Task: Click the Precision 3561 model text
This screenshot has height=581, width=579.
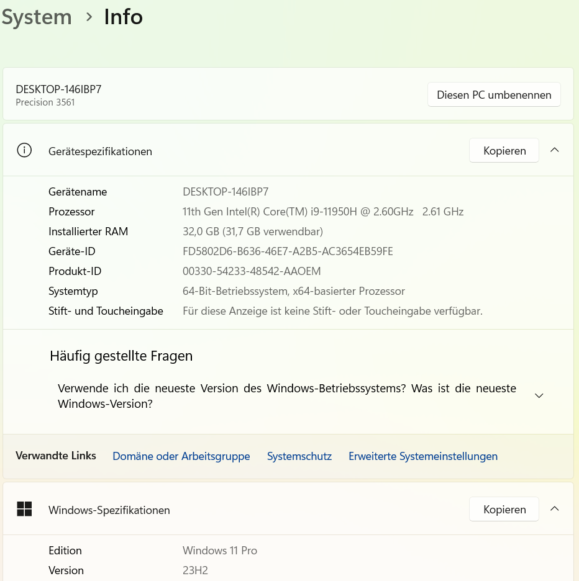Action: click(45, 102)
